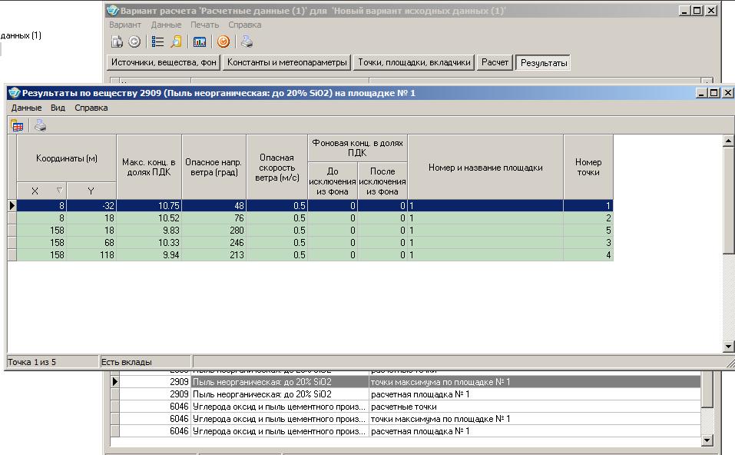Open the Константы и метеопараметры tab
This screenshot has width=735, height=455.
pos(286,63)
